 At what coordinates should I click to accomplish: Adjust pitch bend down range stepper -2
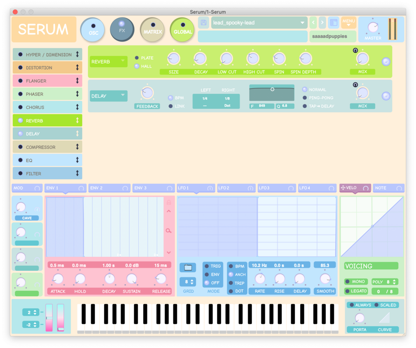point(31,325)
